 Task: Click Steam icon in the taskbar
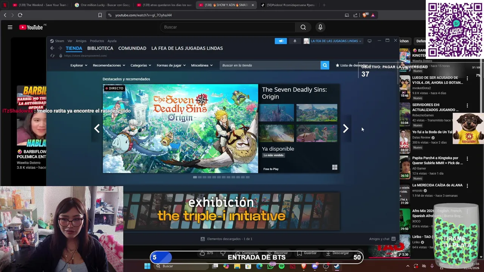tap(337, 266)
